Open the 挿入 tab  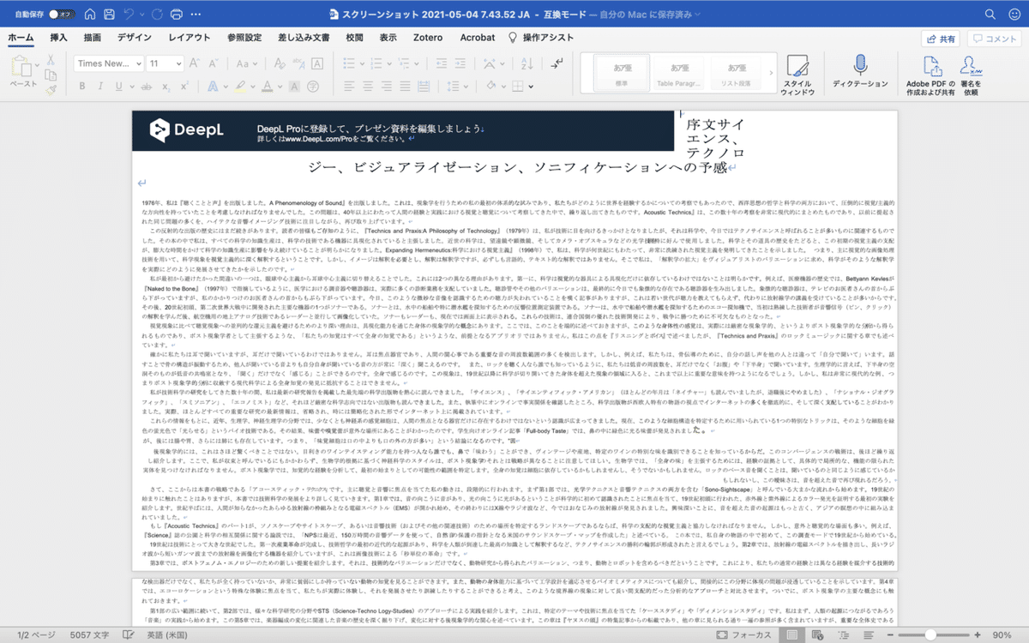pyautogui.click(x=59, y=38)
